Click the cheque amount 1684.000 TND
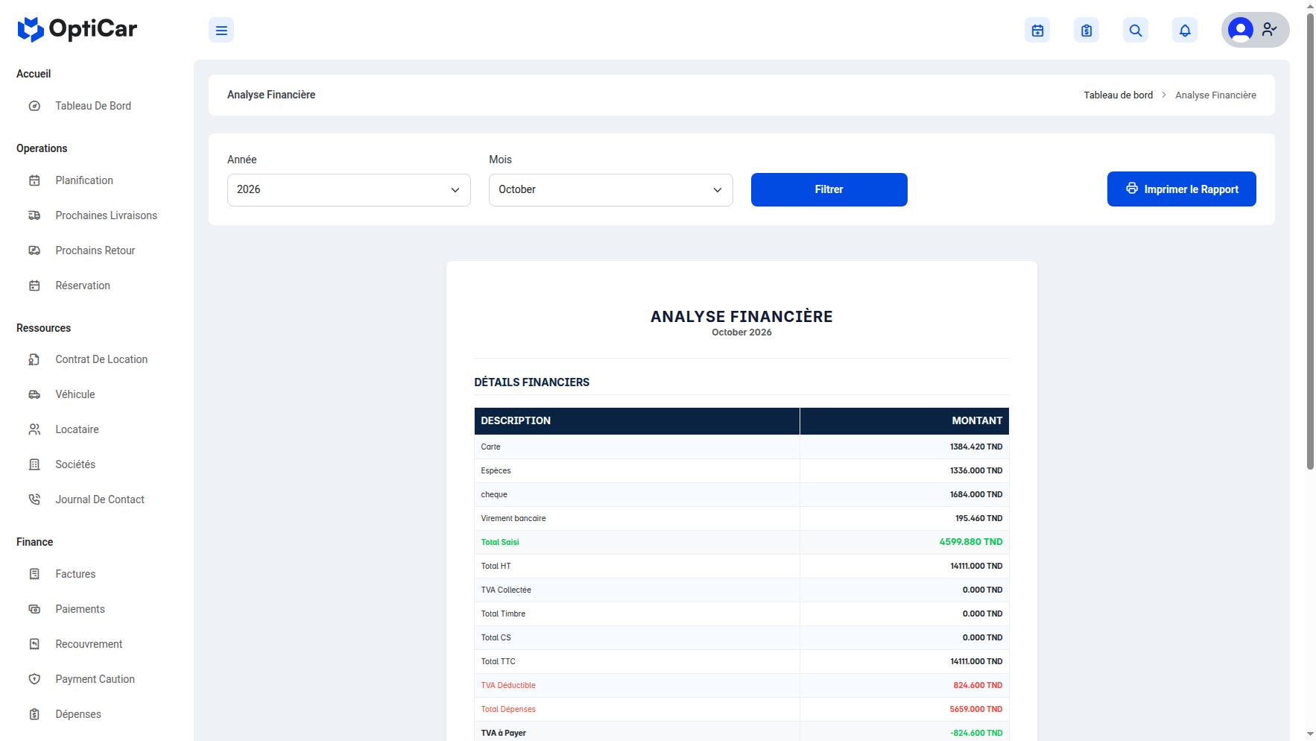The height and width of the screenshot is (741, 1316). (x=976, y=494)
